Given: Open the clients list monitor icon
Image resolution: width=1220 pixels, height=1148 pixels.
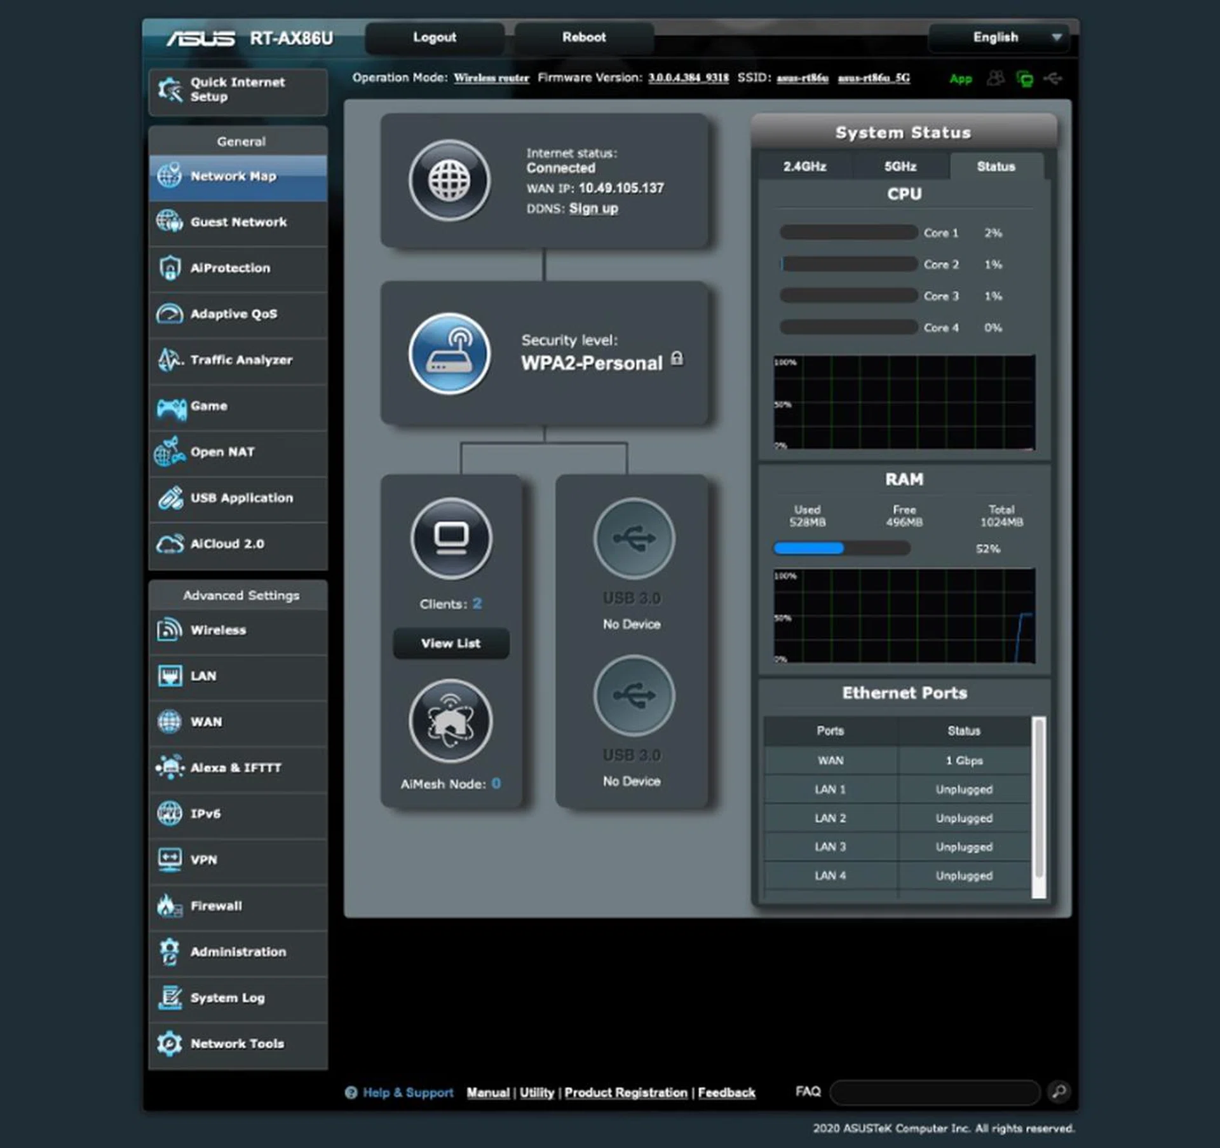Looking at the screenshot, I should point(451,538).
